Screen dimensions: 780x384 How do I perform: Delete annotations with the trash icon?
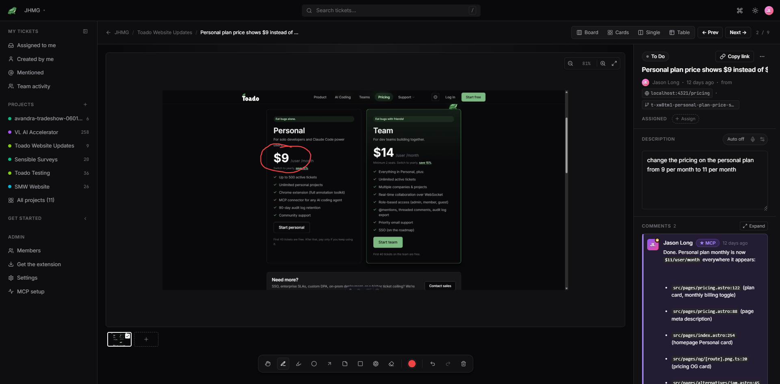click(x=464, y=364)
